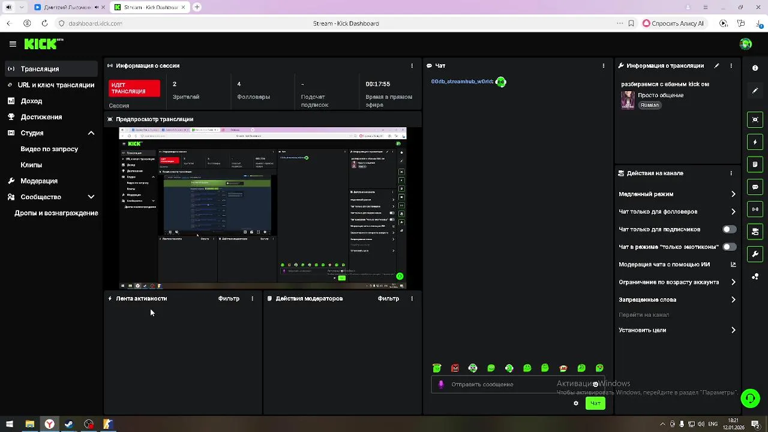Open the profile avatar menu

tap(746, 44)
